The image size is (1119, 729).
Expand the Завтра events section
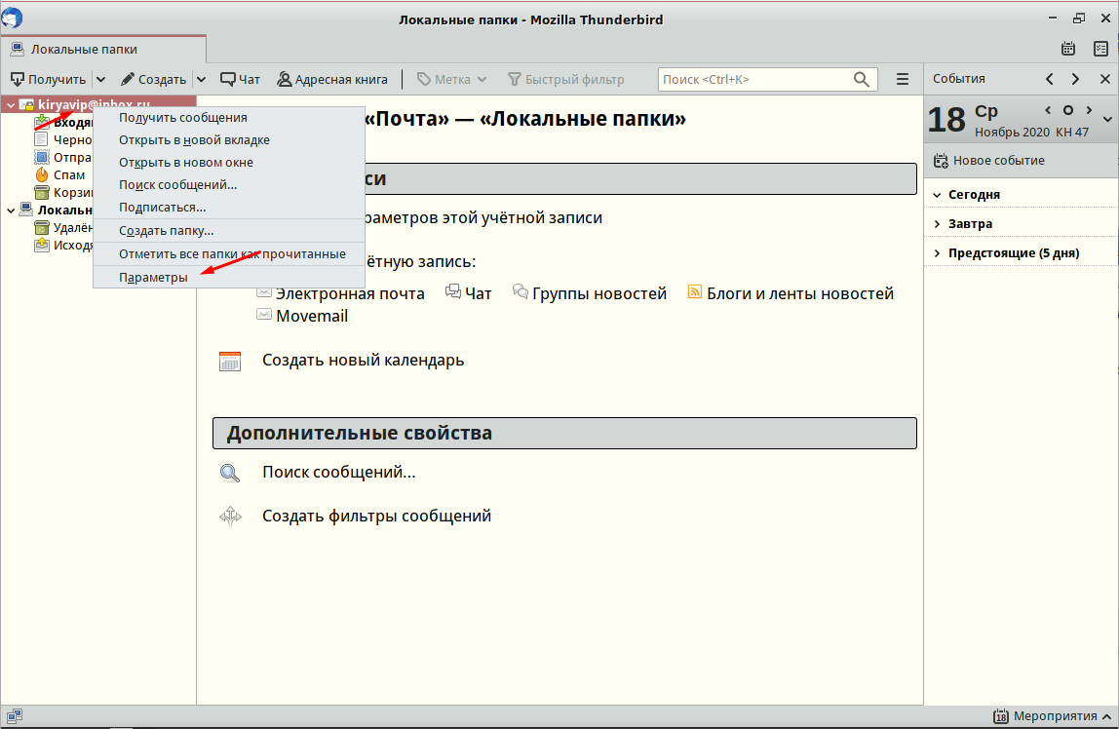(x=937, y=224)
